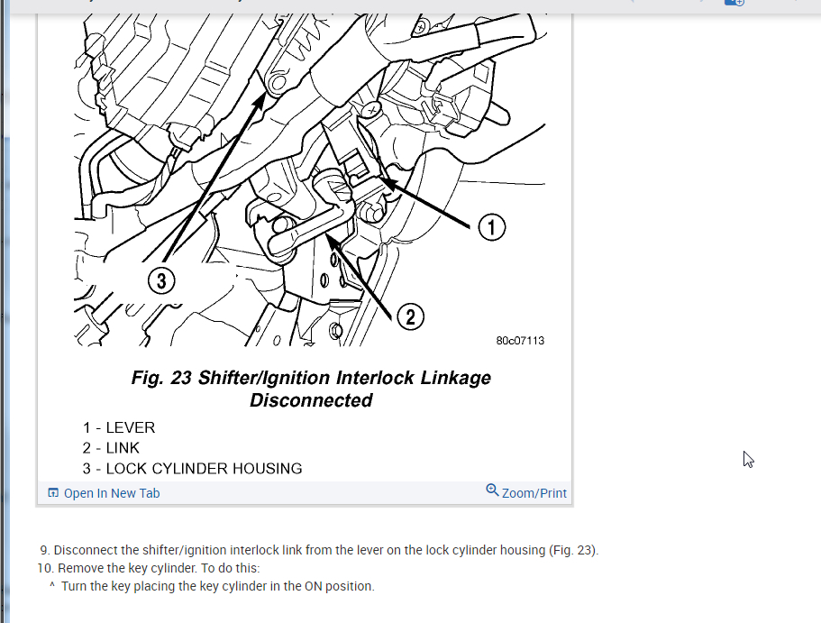
Task: Click the figure code '80c07113'
Action: pyautogui.click(x=520, y=341)
